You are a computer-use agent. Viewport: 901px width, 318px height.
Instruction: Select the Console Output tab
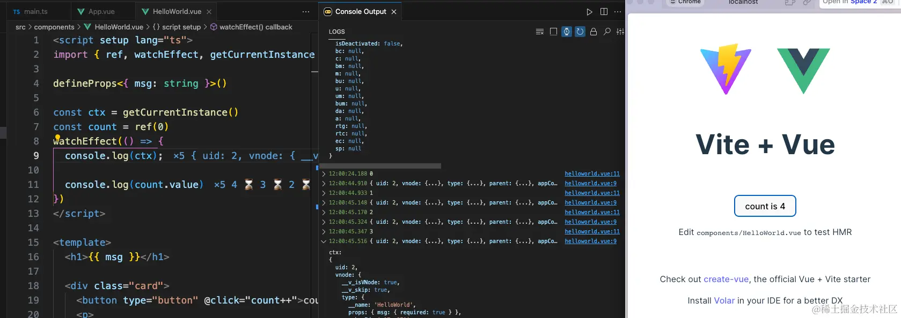361,12
